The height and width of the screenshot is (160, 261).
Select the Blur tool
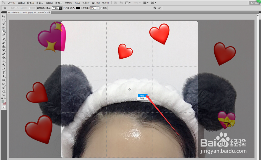[x=4, y=61]
